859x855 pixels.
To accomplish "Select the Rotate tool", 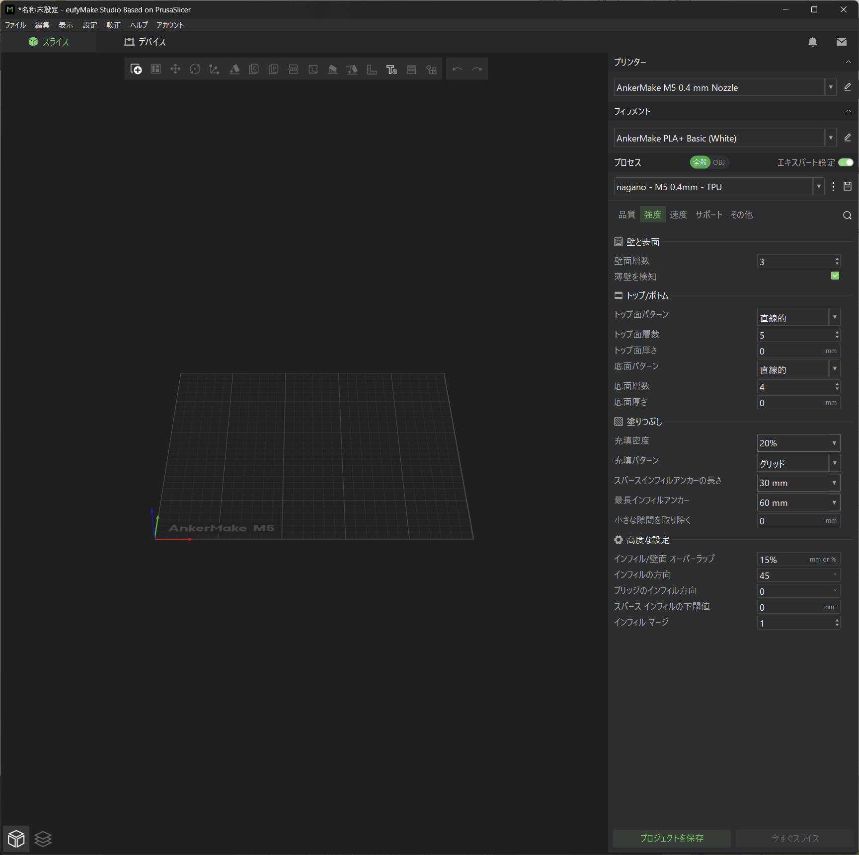I will [x=195, y=70].
